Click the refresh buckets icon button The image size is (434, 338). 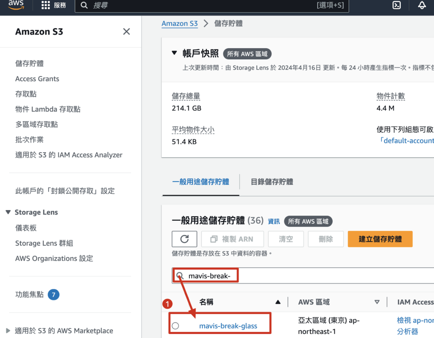coord(184,239)
